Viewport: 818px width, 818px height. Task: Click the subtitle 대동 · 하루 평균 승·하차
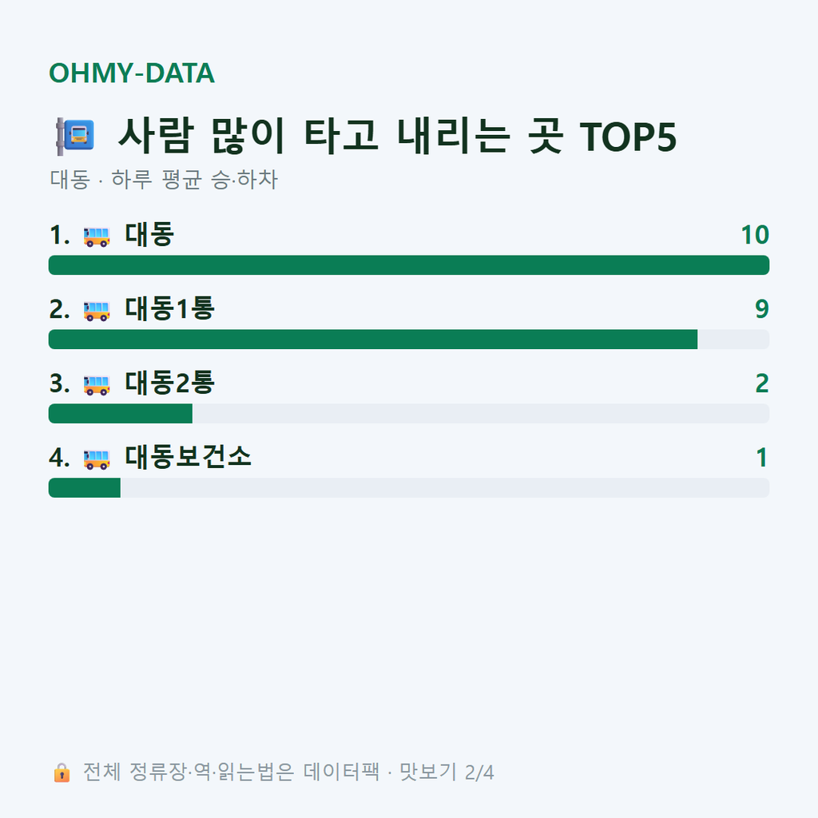[164, 180]
